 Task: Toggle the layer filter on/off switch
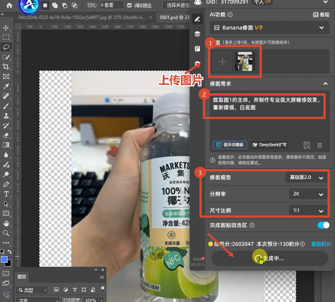pos(103,289)
